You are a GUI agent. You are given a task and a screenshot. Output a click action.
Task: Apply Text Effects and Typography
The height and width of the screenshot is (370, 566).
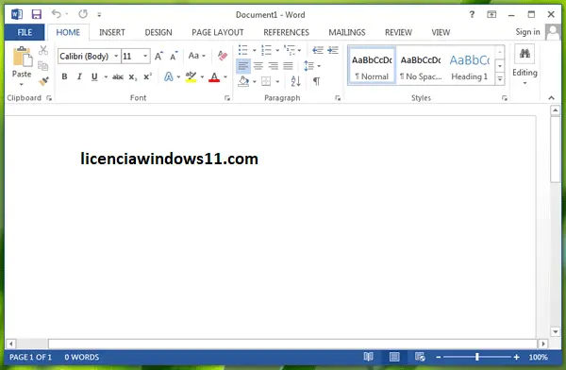point(169,76)
